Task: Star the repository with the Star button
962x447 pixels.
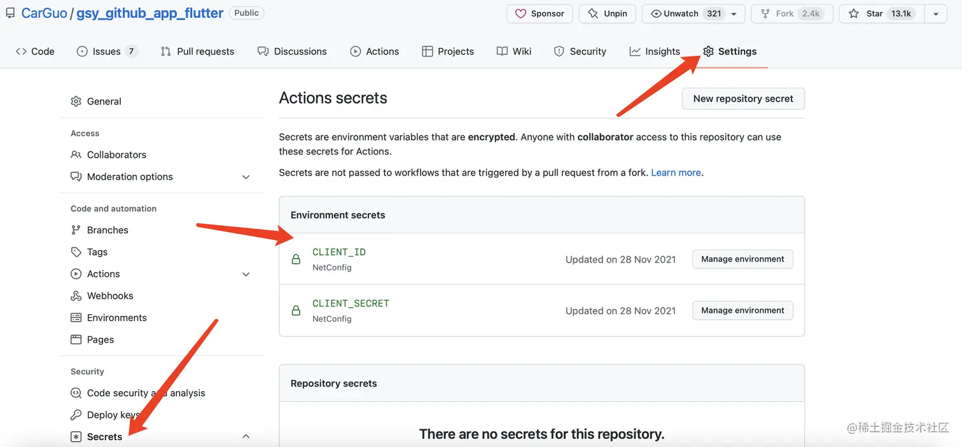Action: (881, 13)
